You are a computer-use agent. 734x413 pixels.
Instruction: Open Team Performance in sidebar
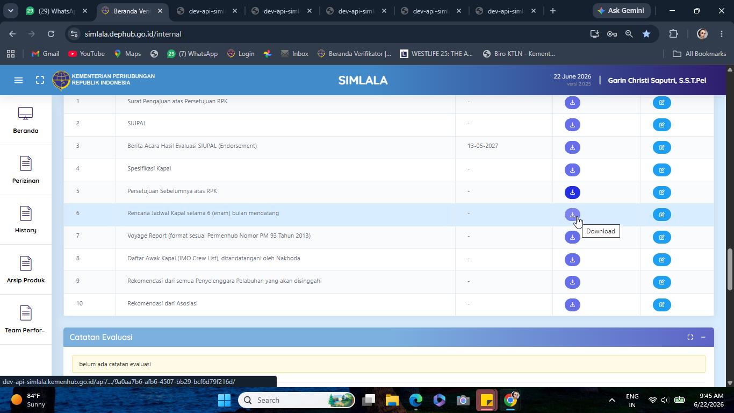[26, 319]
